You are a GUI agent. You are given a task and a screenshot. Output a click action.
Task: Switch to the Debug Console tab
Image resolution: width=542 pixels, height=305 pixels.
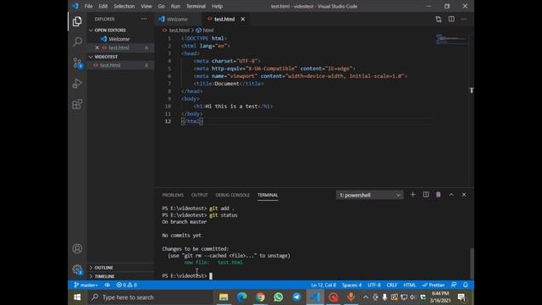(233, 195)
